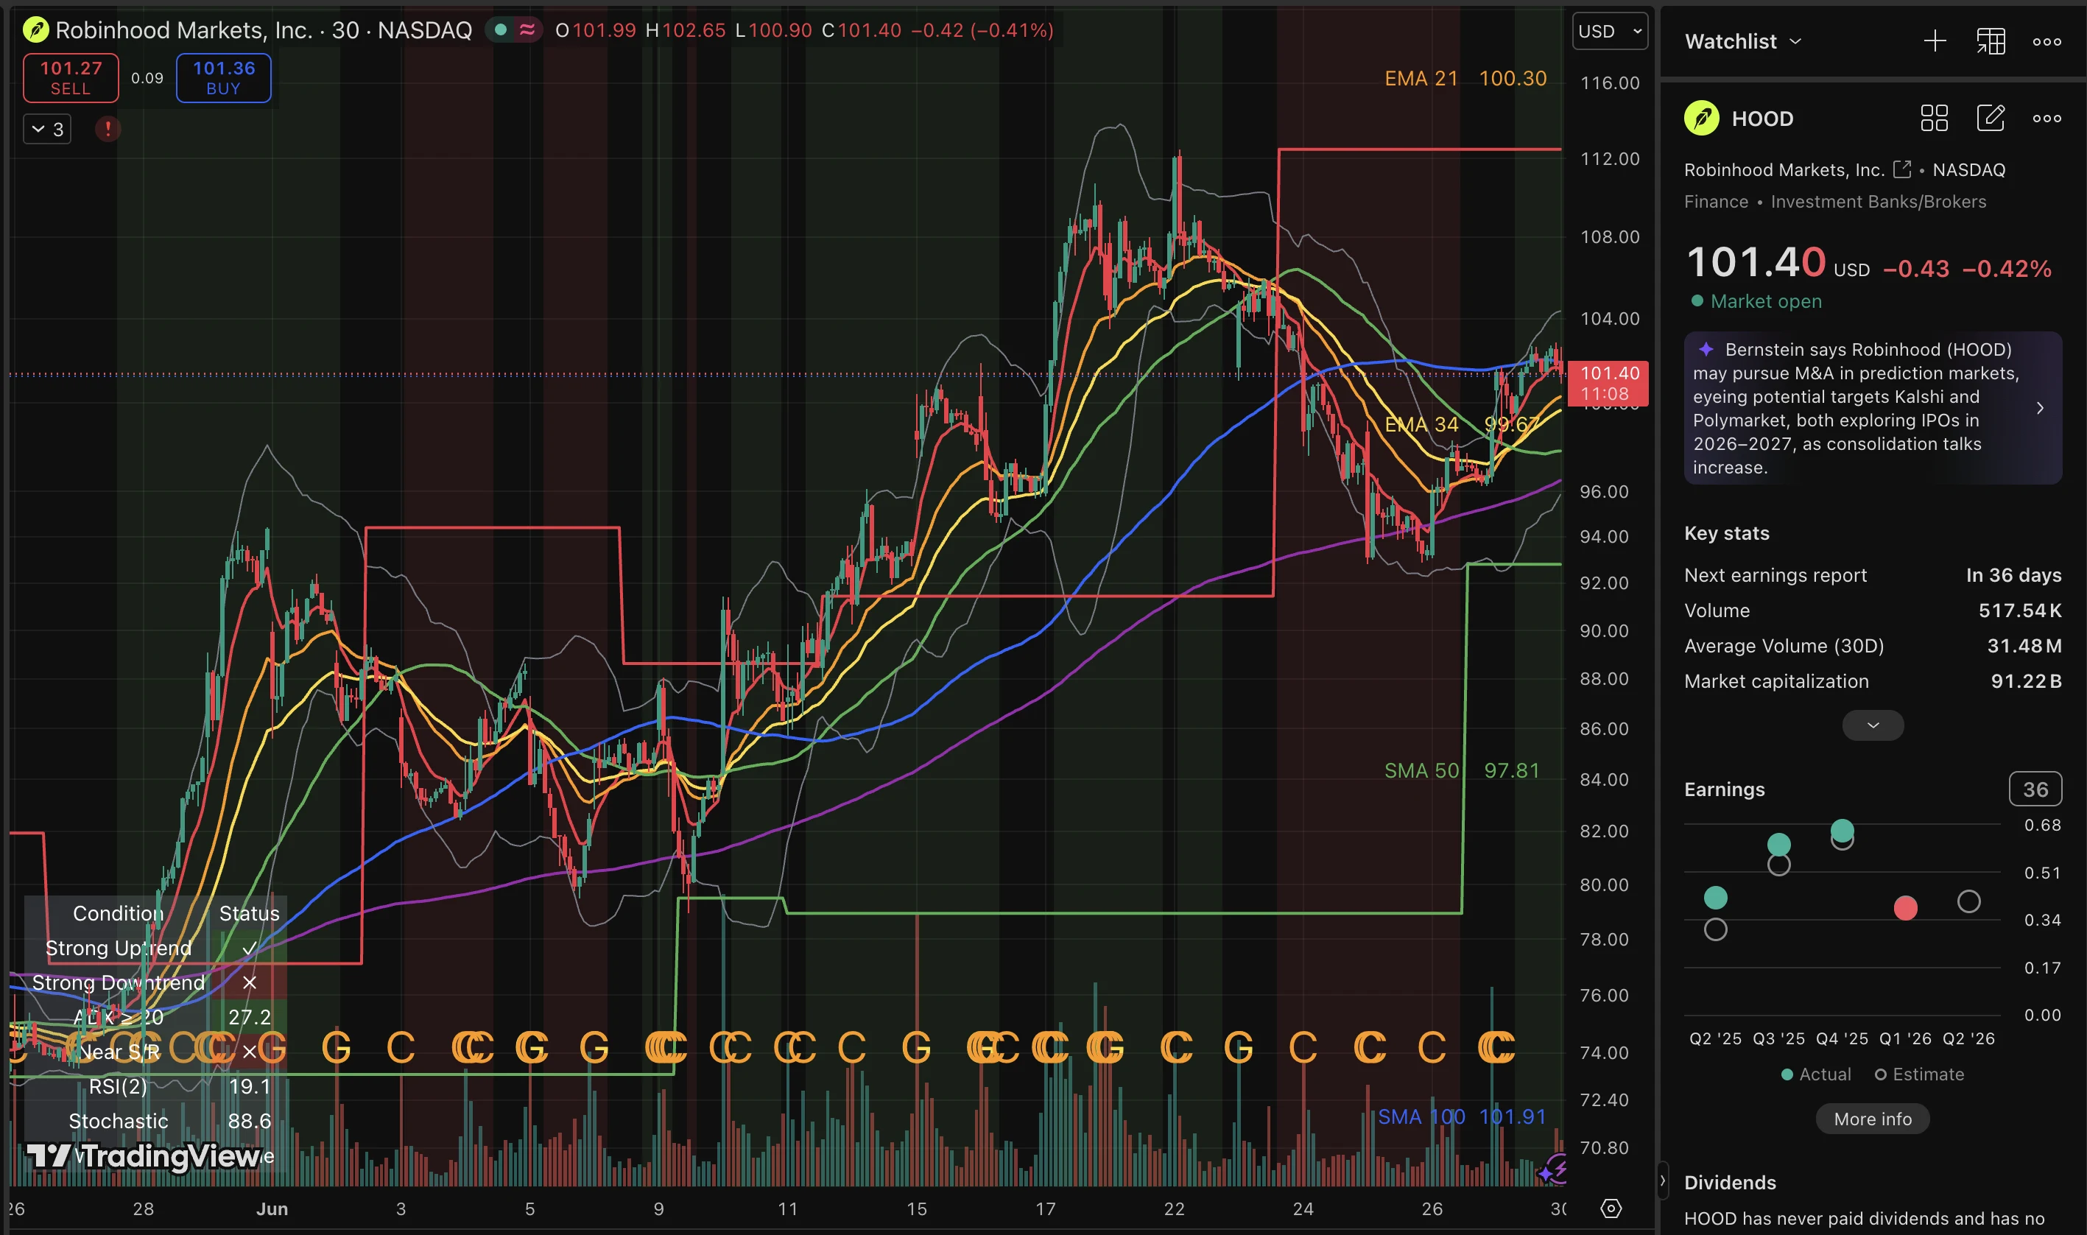Toggle the Actual legend item in Earnings

[x=1816, y=1074]
